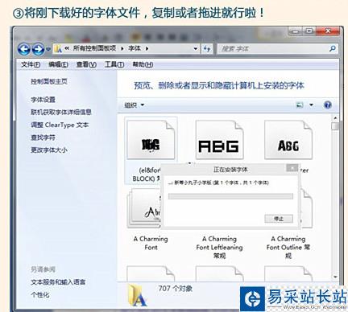Open the recent pages dropdown beside Forward
The height and width of the screenshot is (312, 348).
48,49
